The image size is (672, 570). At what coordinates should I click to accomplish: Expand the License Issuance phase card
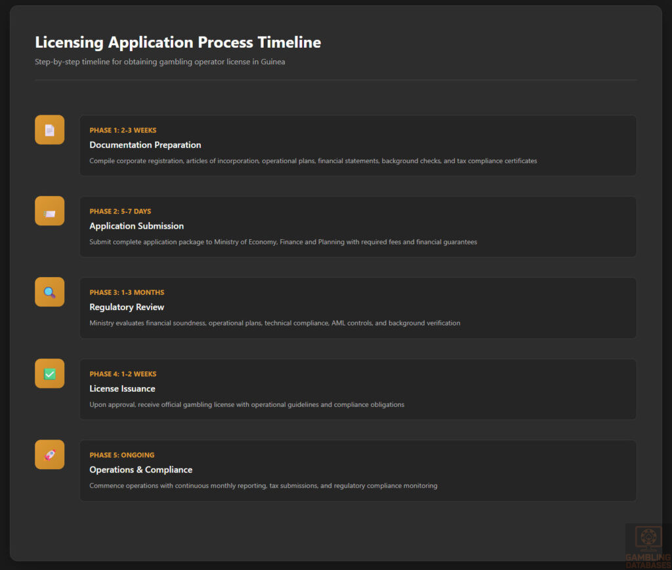click(358, 389)
